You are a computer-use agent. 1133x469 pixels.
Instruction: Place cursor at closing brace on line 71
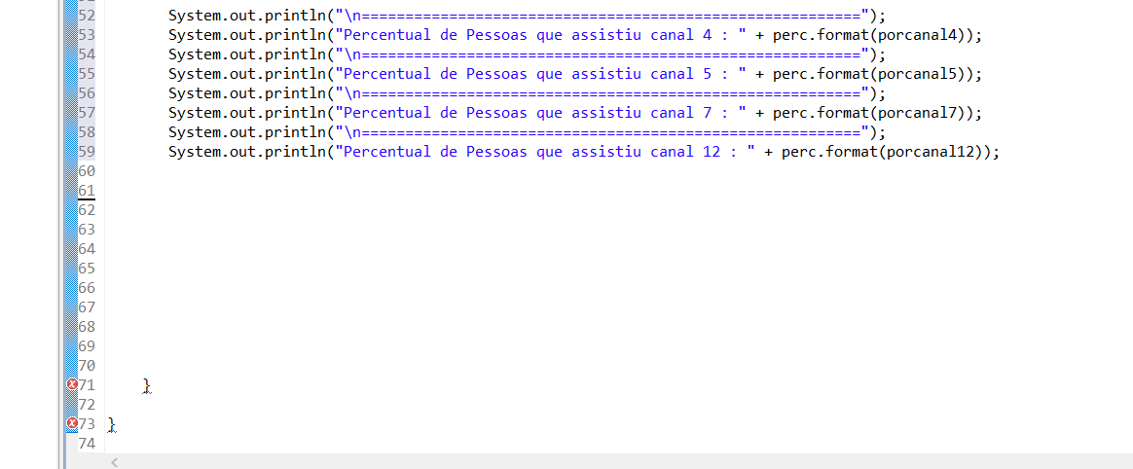[147, 386]
